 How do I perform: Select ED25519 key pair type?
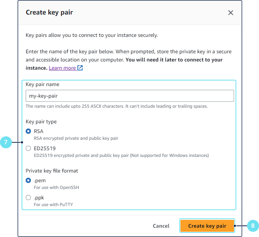(x=28, y=148)
